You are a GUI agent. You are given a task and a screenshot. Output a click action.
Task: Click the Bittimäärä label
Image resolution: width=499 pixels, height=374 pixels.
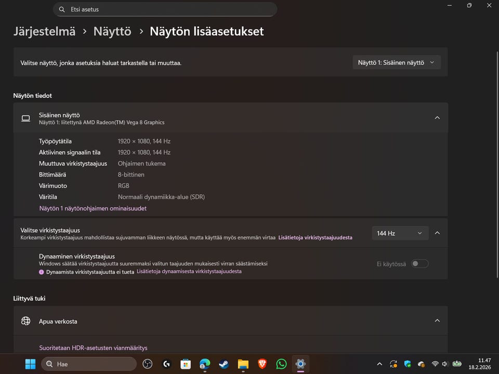pyautogui.click(x=52, y=175)
